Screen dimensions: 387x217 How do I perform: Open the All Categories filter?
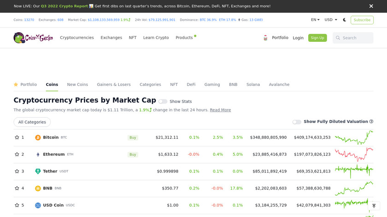[32, 122]
